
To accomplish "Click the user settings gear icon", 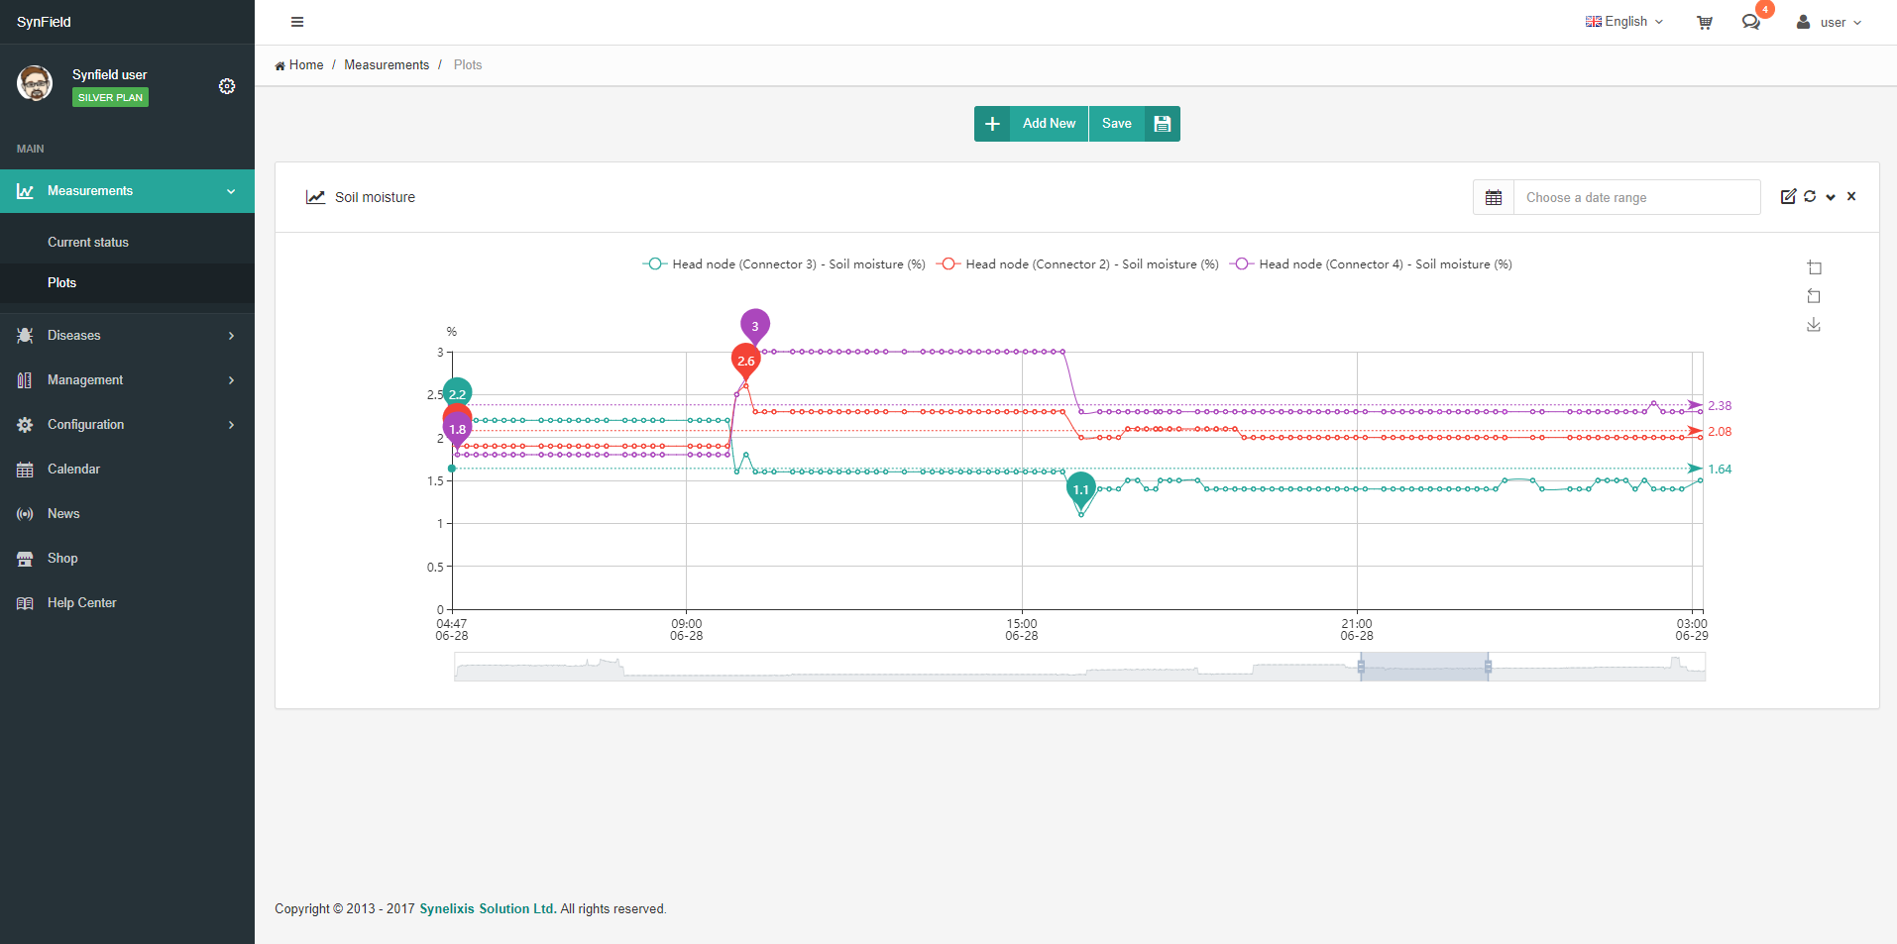I will [227, 86].
